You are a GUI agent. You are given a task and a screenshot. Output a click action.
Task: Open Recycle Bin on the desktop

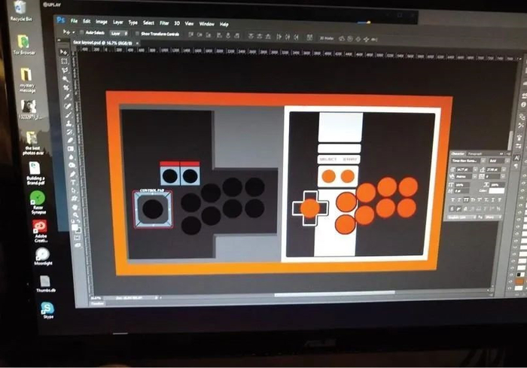click(20, 11)
